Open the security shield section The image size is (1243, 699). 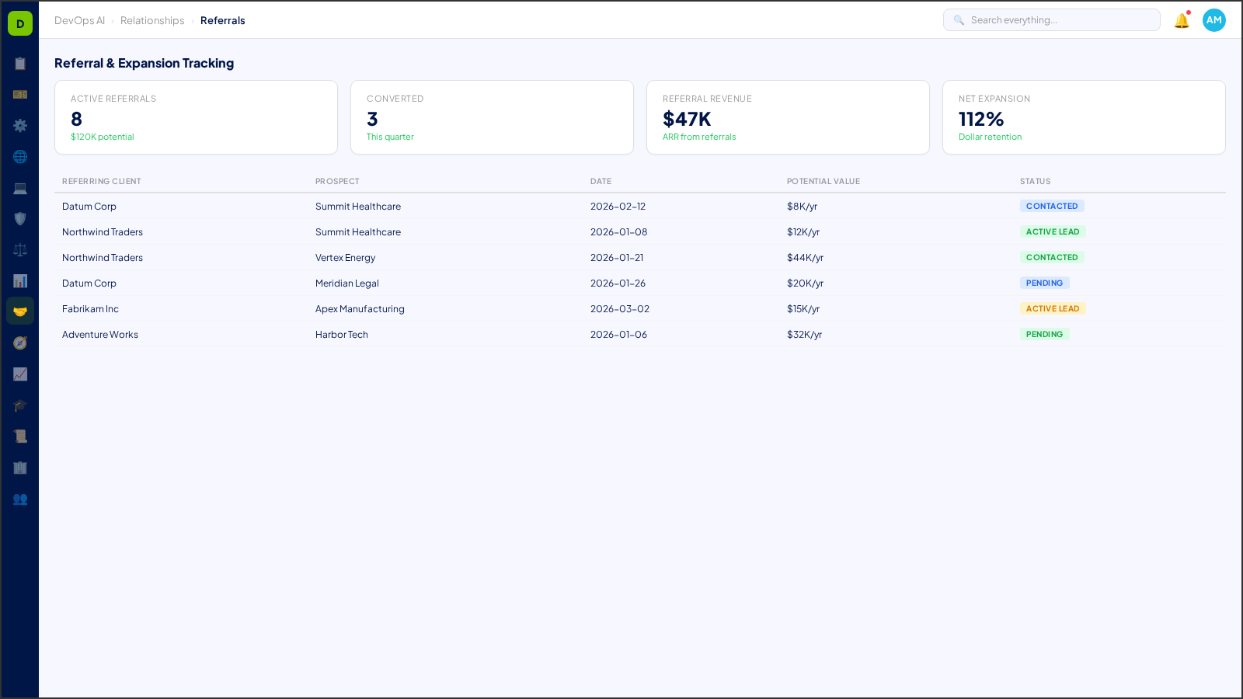20,219
